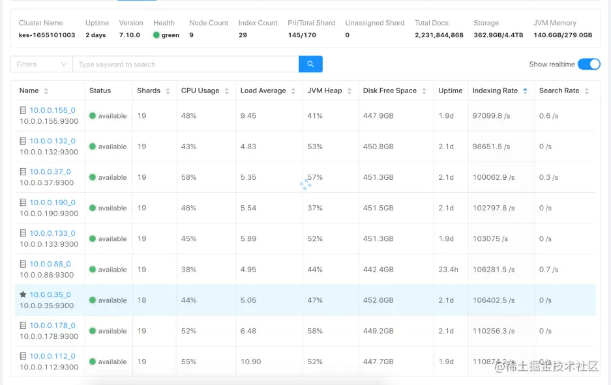611x385 pixels.
Task: Click the Status column header
Action: pos(100,91)
